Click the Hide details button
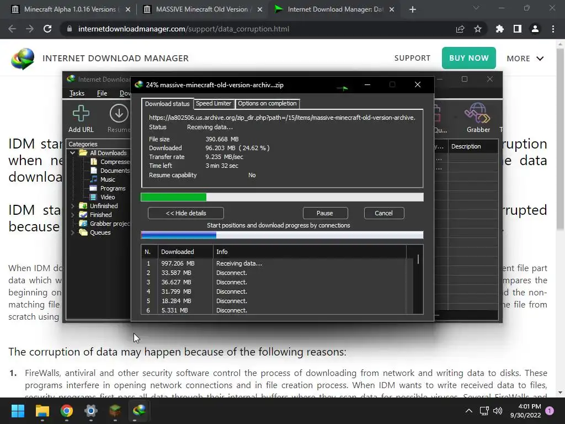The image size is (565, 424). pyautogui.click(x=186, y=213)
